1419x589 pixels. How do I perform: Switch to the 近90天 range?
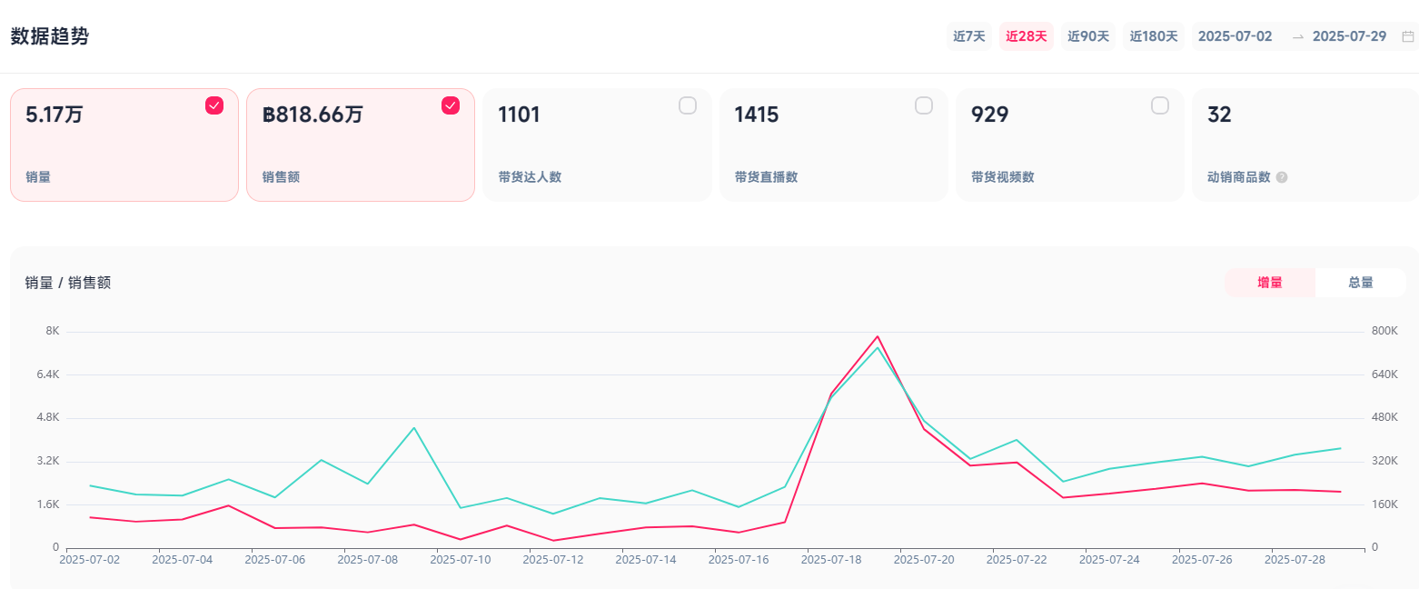coord(1088,36)
